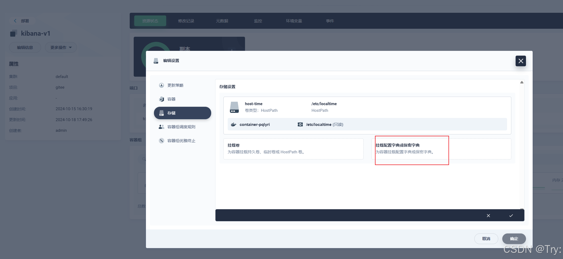This screenshot has height=259, width=563.
Task: Click the 更新时间 value 2024-10-18 17:49:26
Action: click(x=74, y=120)
